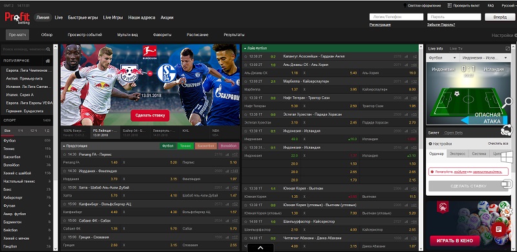Click the Логин/Телефон input field
The width and height of the screenshot is (517, 252).
coord(396,17)
